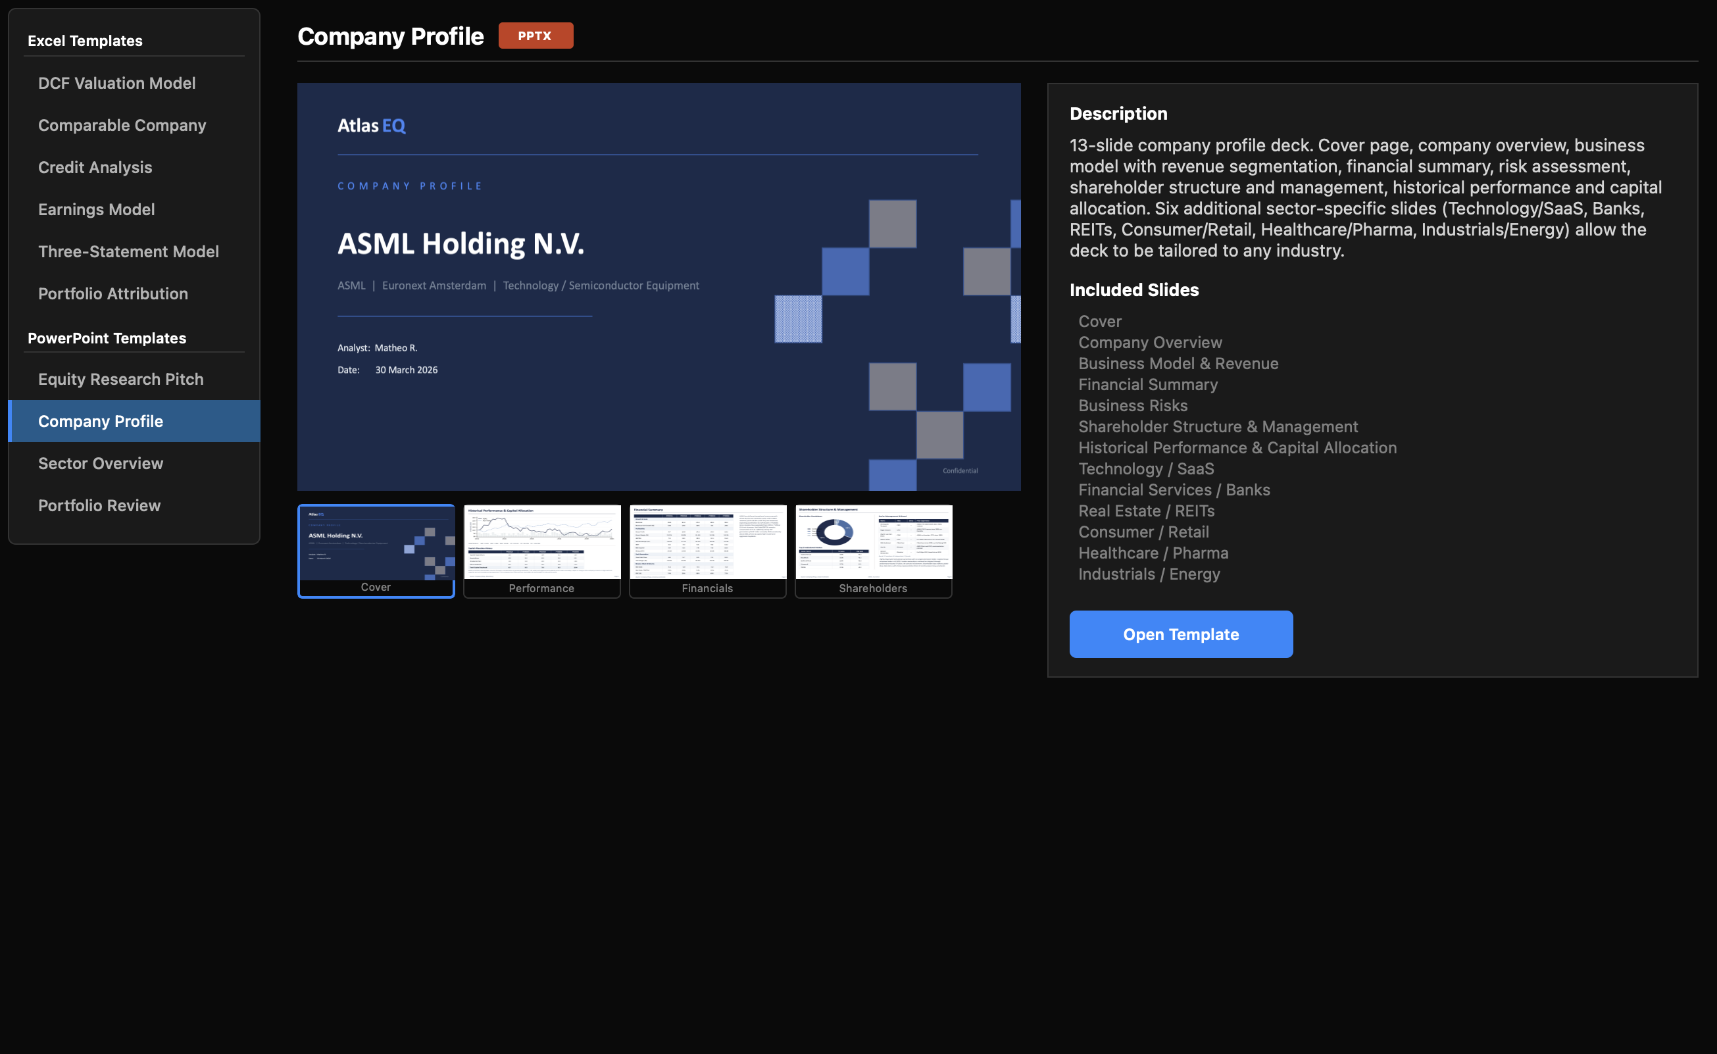Click the large ASML cover slide preview
Image resolution: width=1717 pixels, height=1054 pixels.
(x=659, y=288)
